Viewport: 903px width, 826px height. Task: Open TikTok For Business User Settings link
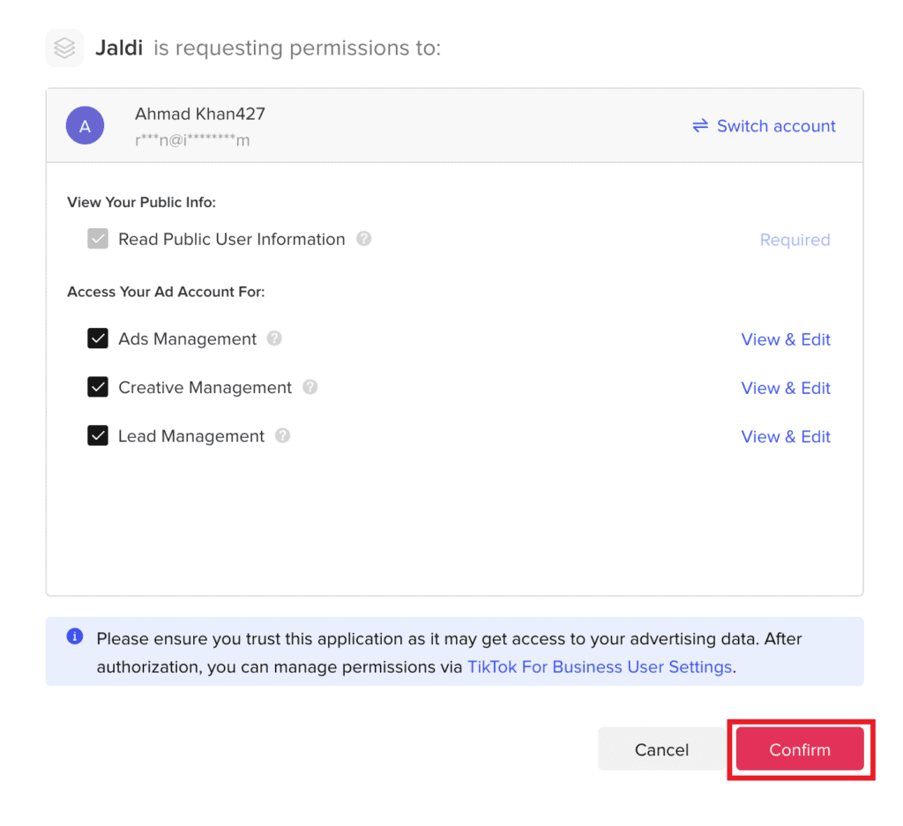point(600,666)
